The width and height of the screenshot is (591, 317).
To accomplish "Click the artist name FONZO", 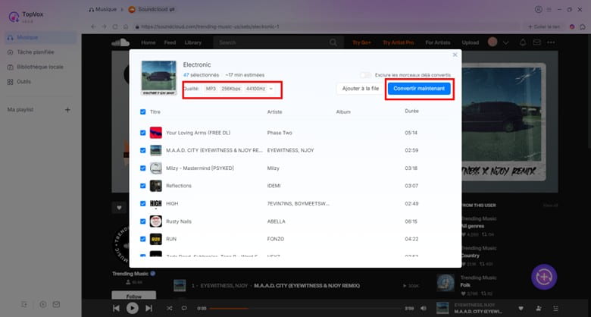I will [x=276, y=239].
